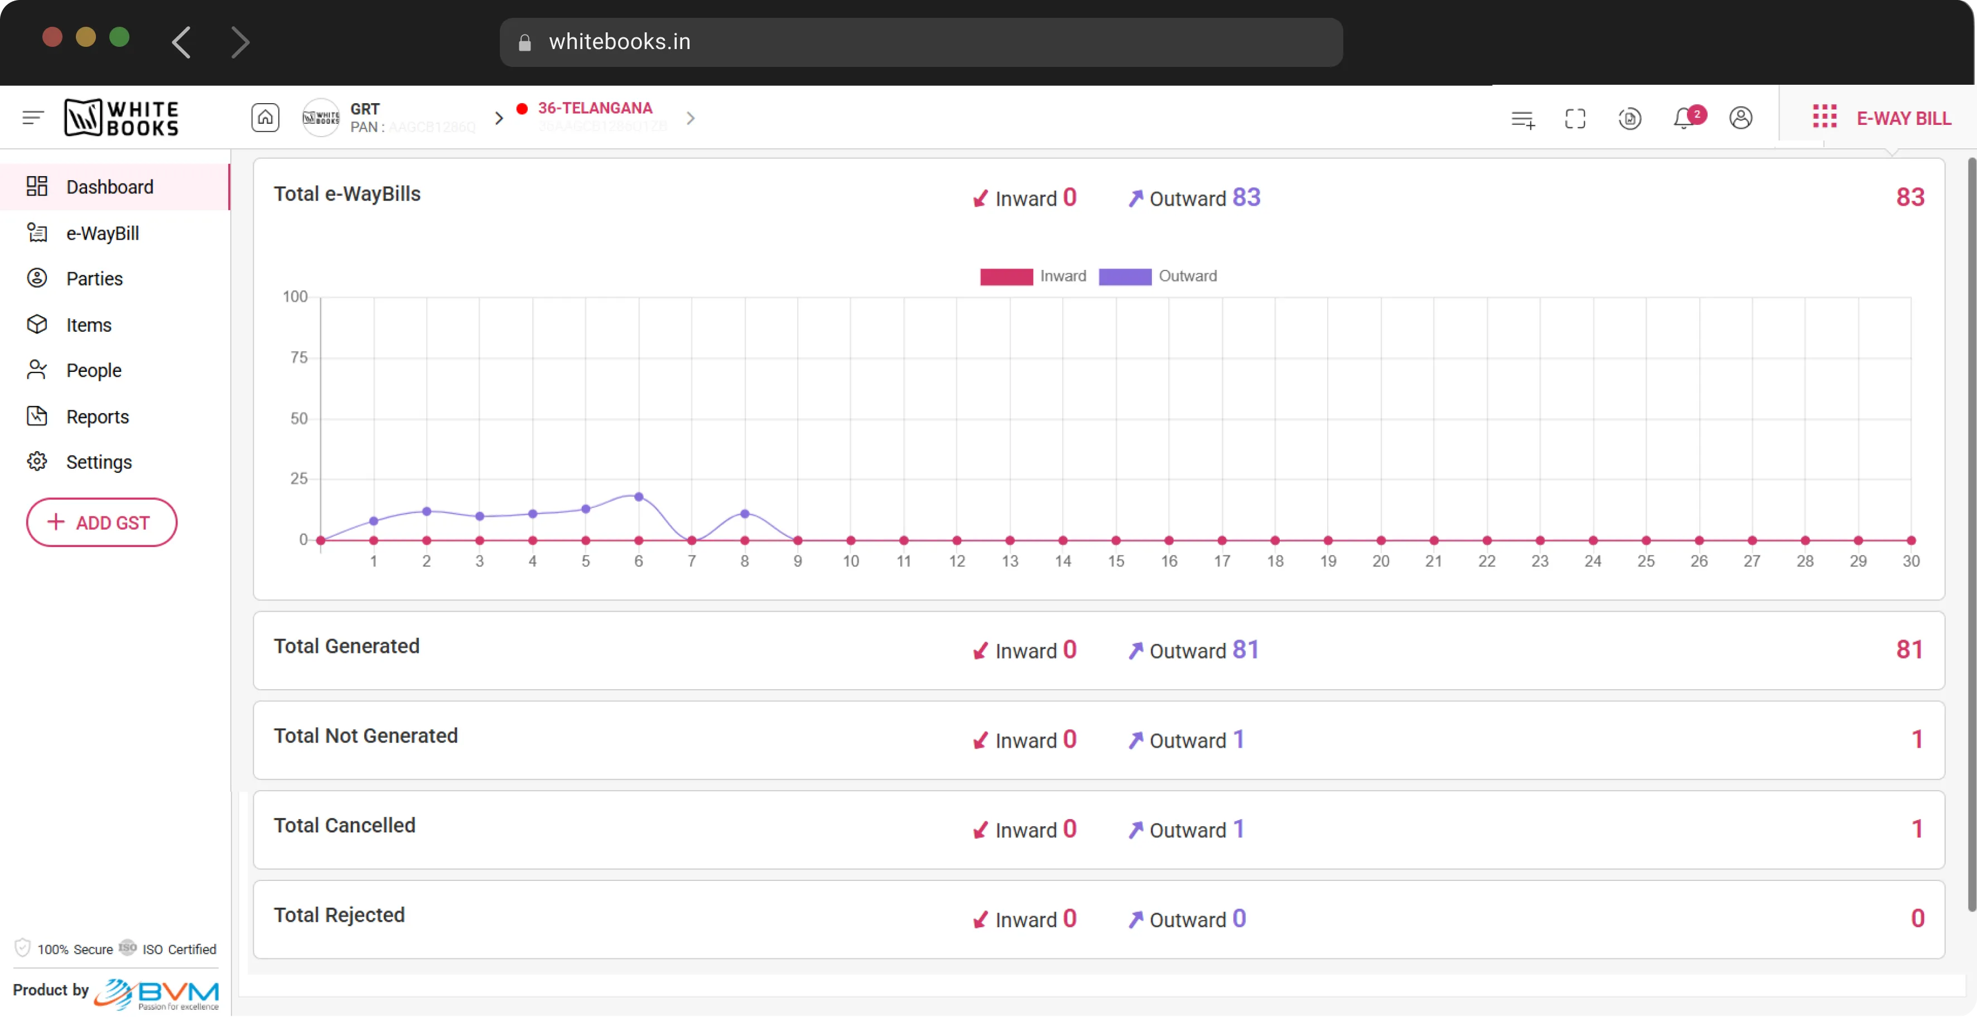Click the BVM product logo
Viewport: 1977px width, 1017px height.
coord(157,995)
